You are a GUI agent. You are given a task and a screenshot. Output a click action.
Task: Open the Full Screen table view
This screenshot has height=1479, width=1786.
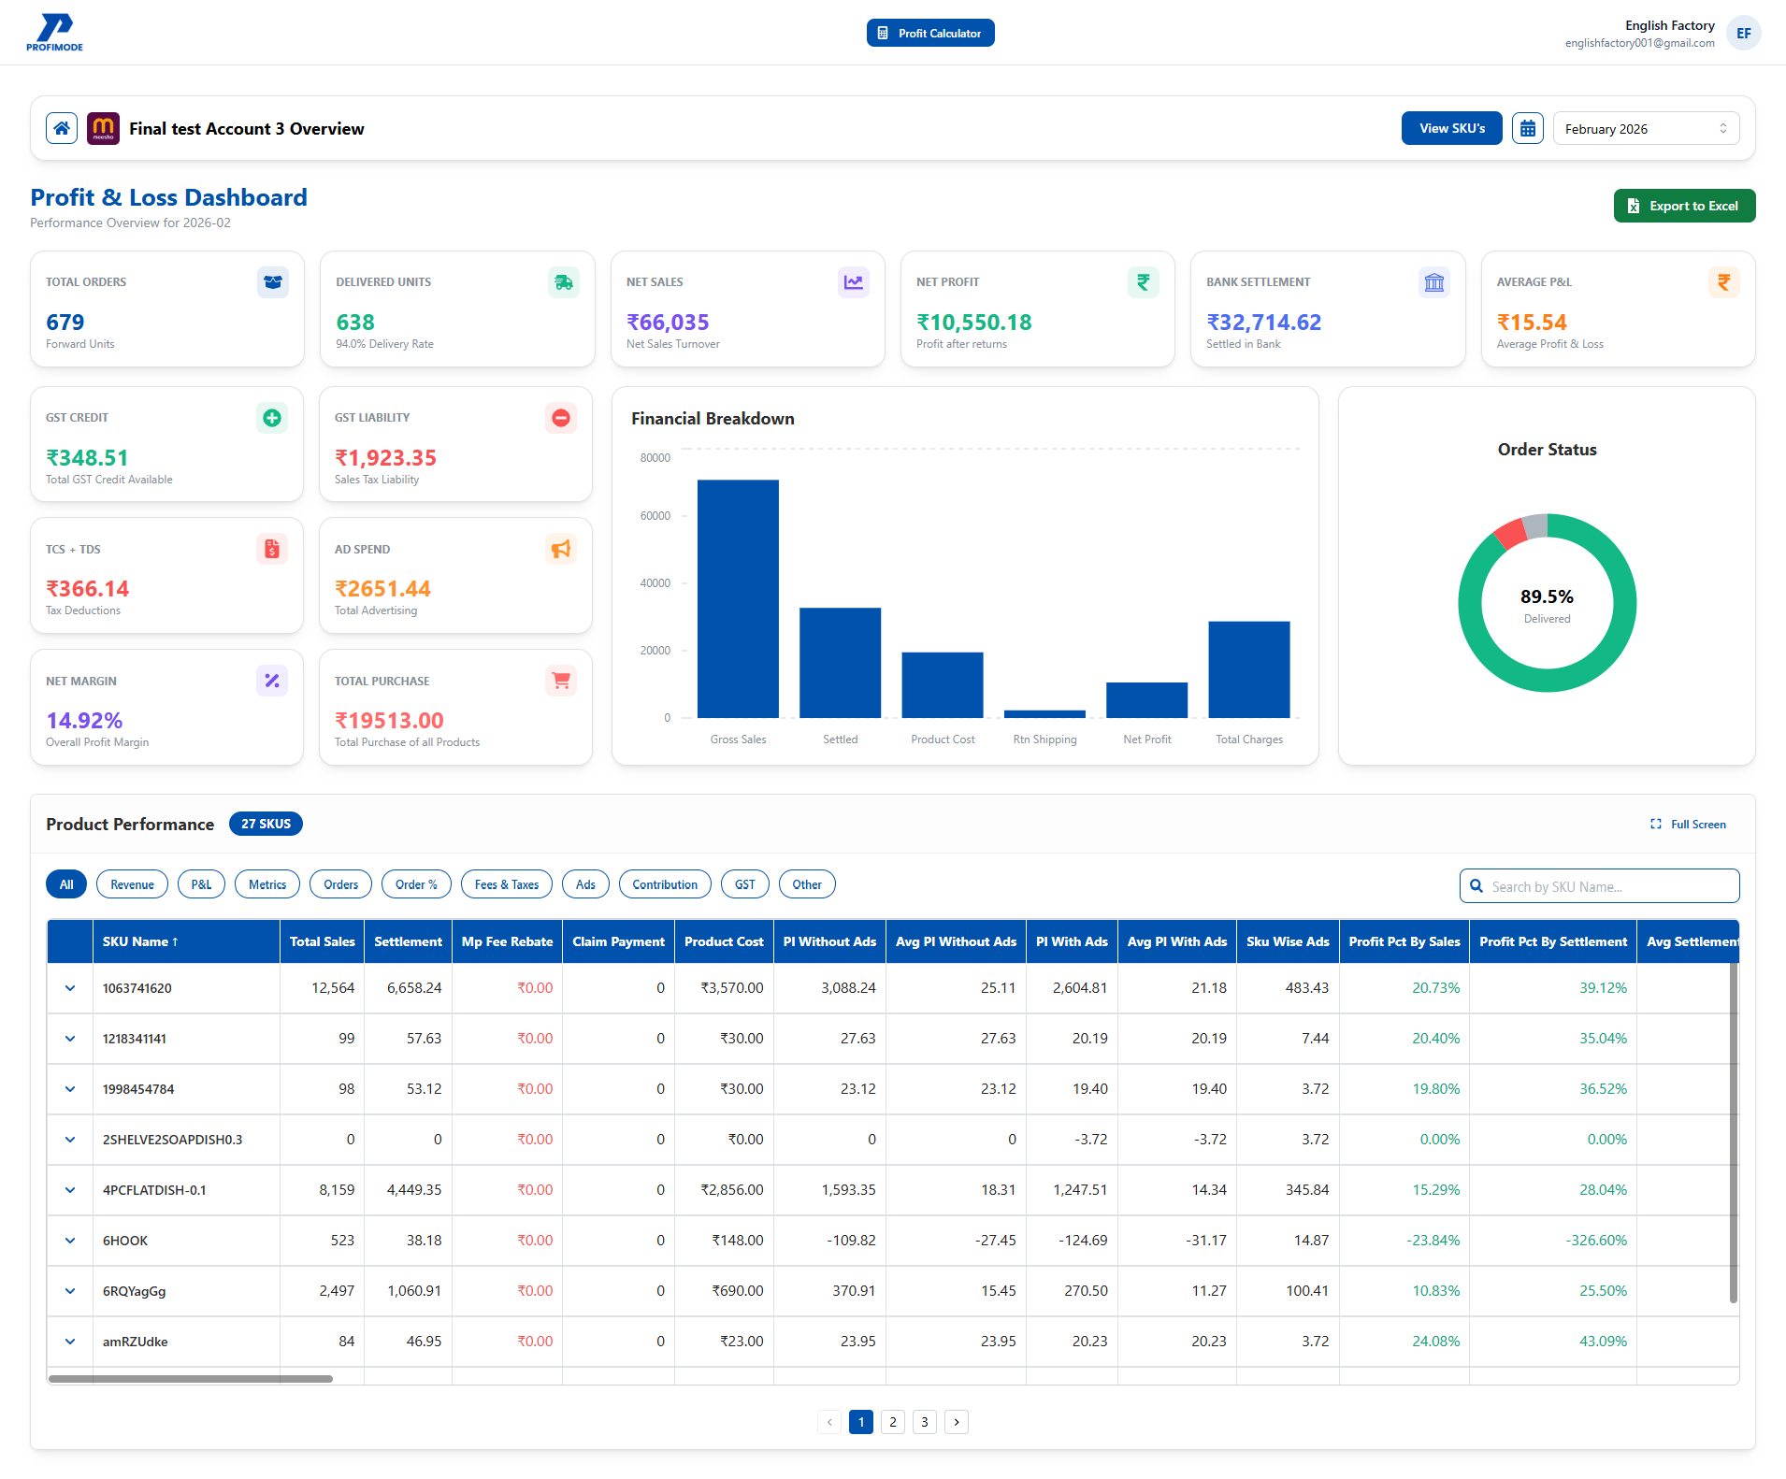[x=1687, y=824]
